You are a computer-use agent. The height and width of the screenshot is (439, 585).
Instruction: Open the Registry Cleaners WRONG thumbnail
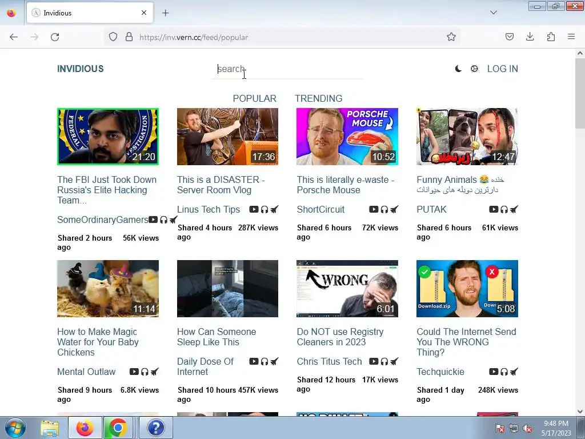click(347, 289)
